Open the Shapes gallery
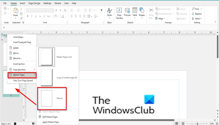Screen dimensions: 219x125 (x=142, y=13)
